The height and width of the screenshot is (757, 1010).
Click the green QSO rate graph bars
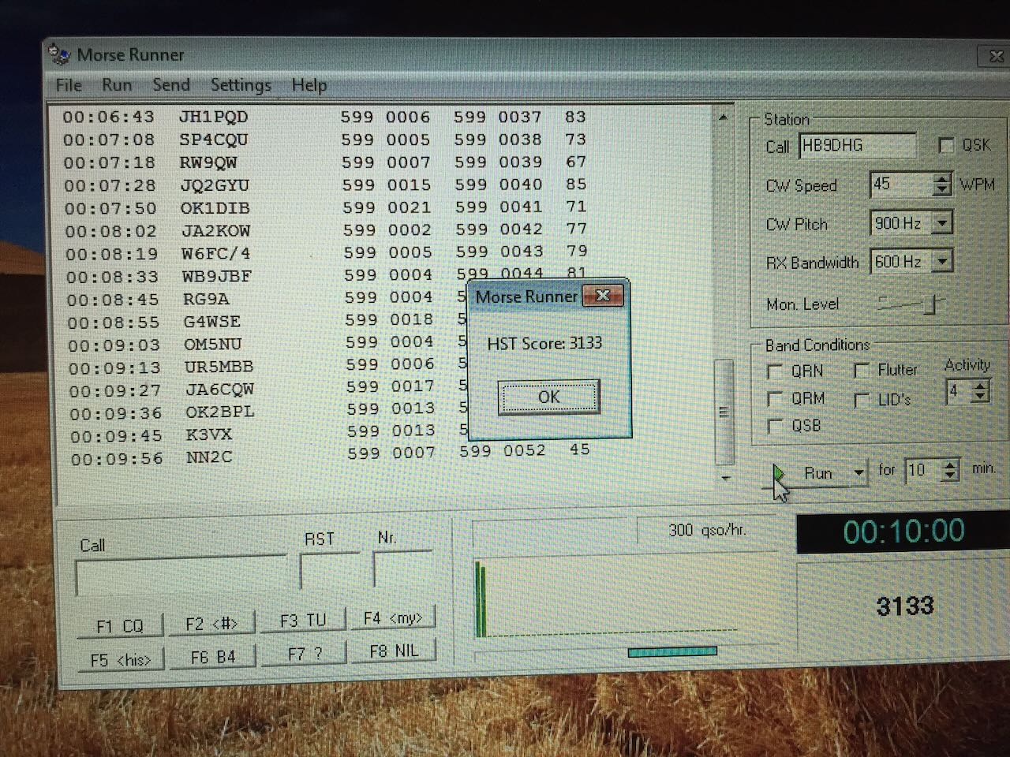pyautogui.click(x=481, y=599)
